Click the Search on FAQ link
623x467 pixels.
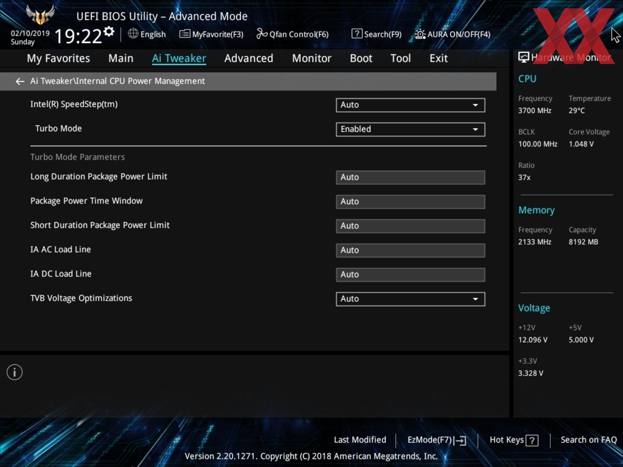click(589, 440)
